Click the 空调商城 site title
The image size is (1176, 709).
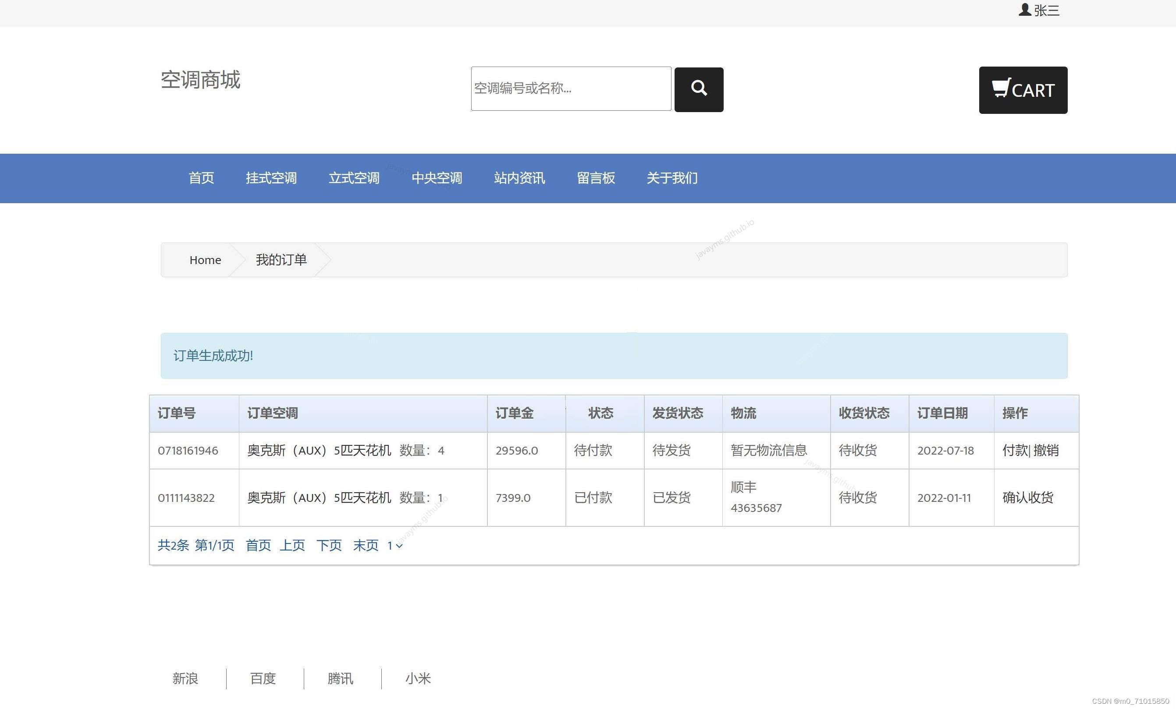tap(200, 79)
